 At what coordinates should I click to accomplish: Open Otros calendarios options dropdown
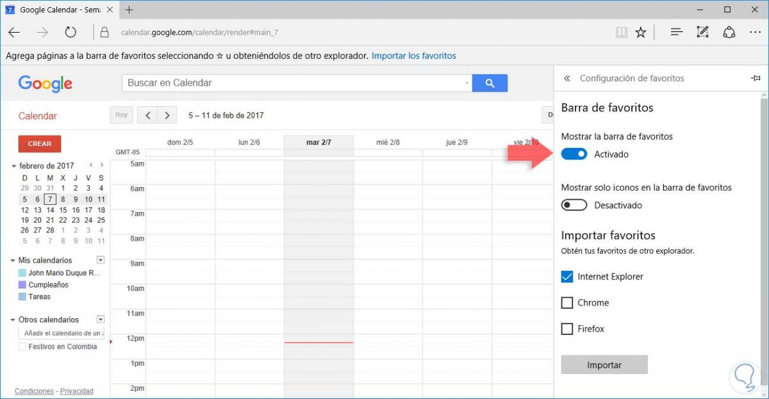tap(100, 319)
